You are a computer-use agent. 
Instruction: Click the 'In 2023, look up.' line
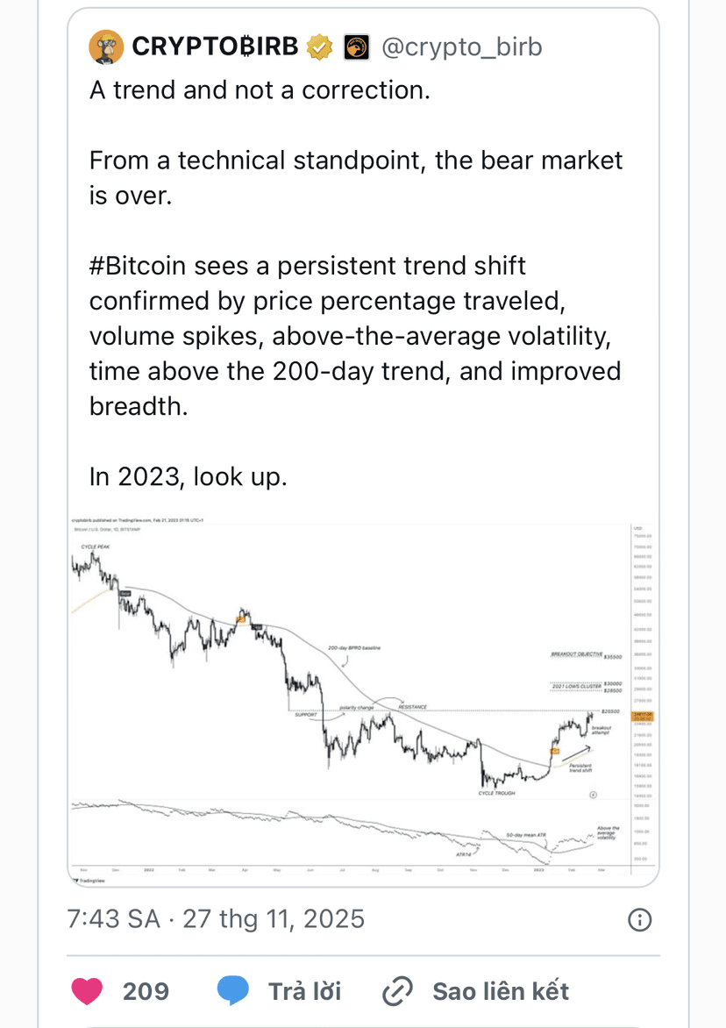(188, 476)
